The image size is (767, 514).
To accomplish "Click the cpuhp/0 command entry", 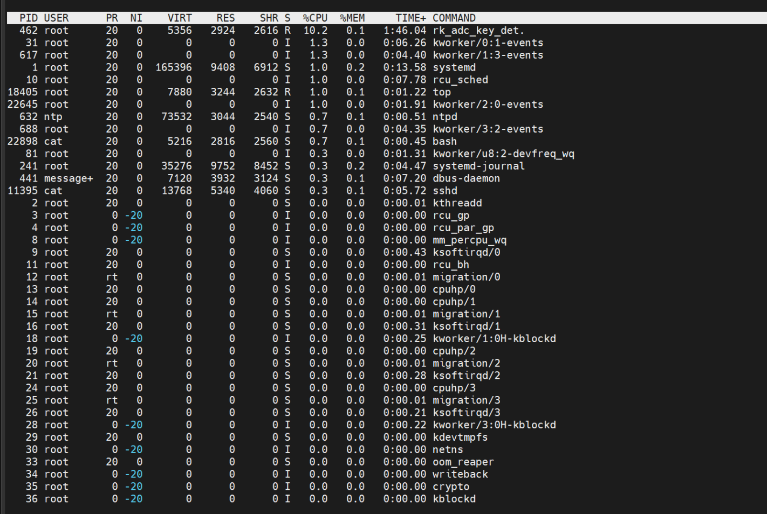I will coord(454,289).
